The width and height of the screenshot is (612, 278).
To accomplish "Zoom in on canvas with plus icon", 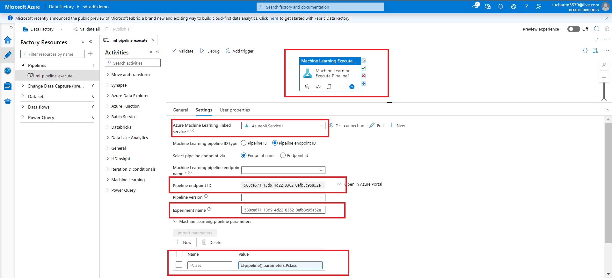I will (604, 77).
